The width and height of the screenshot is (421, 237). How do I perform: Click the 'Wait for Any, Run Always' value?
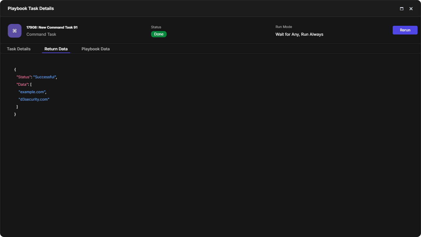coord(300,34)
